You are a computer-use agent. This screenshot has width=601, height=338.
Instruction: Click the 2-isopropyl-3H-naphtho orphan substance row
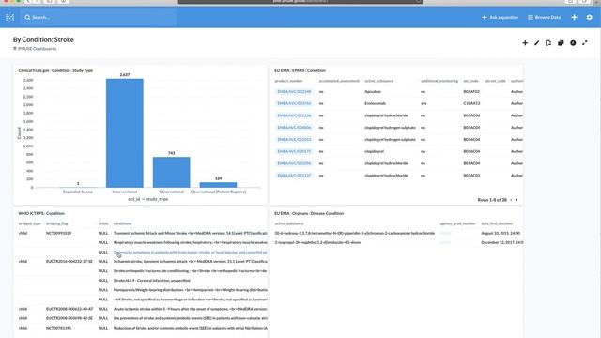click(317, 242)
